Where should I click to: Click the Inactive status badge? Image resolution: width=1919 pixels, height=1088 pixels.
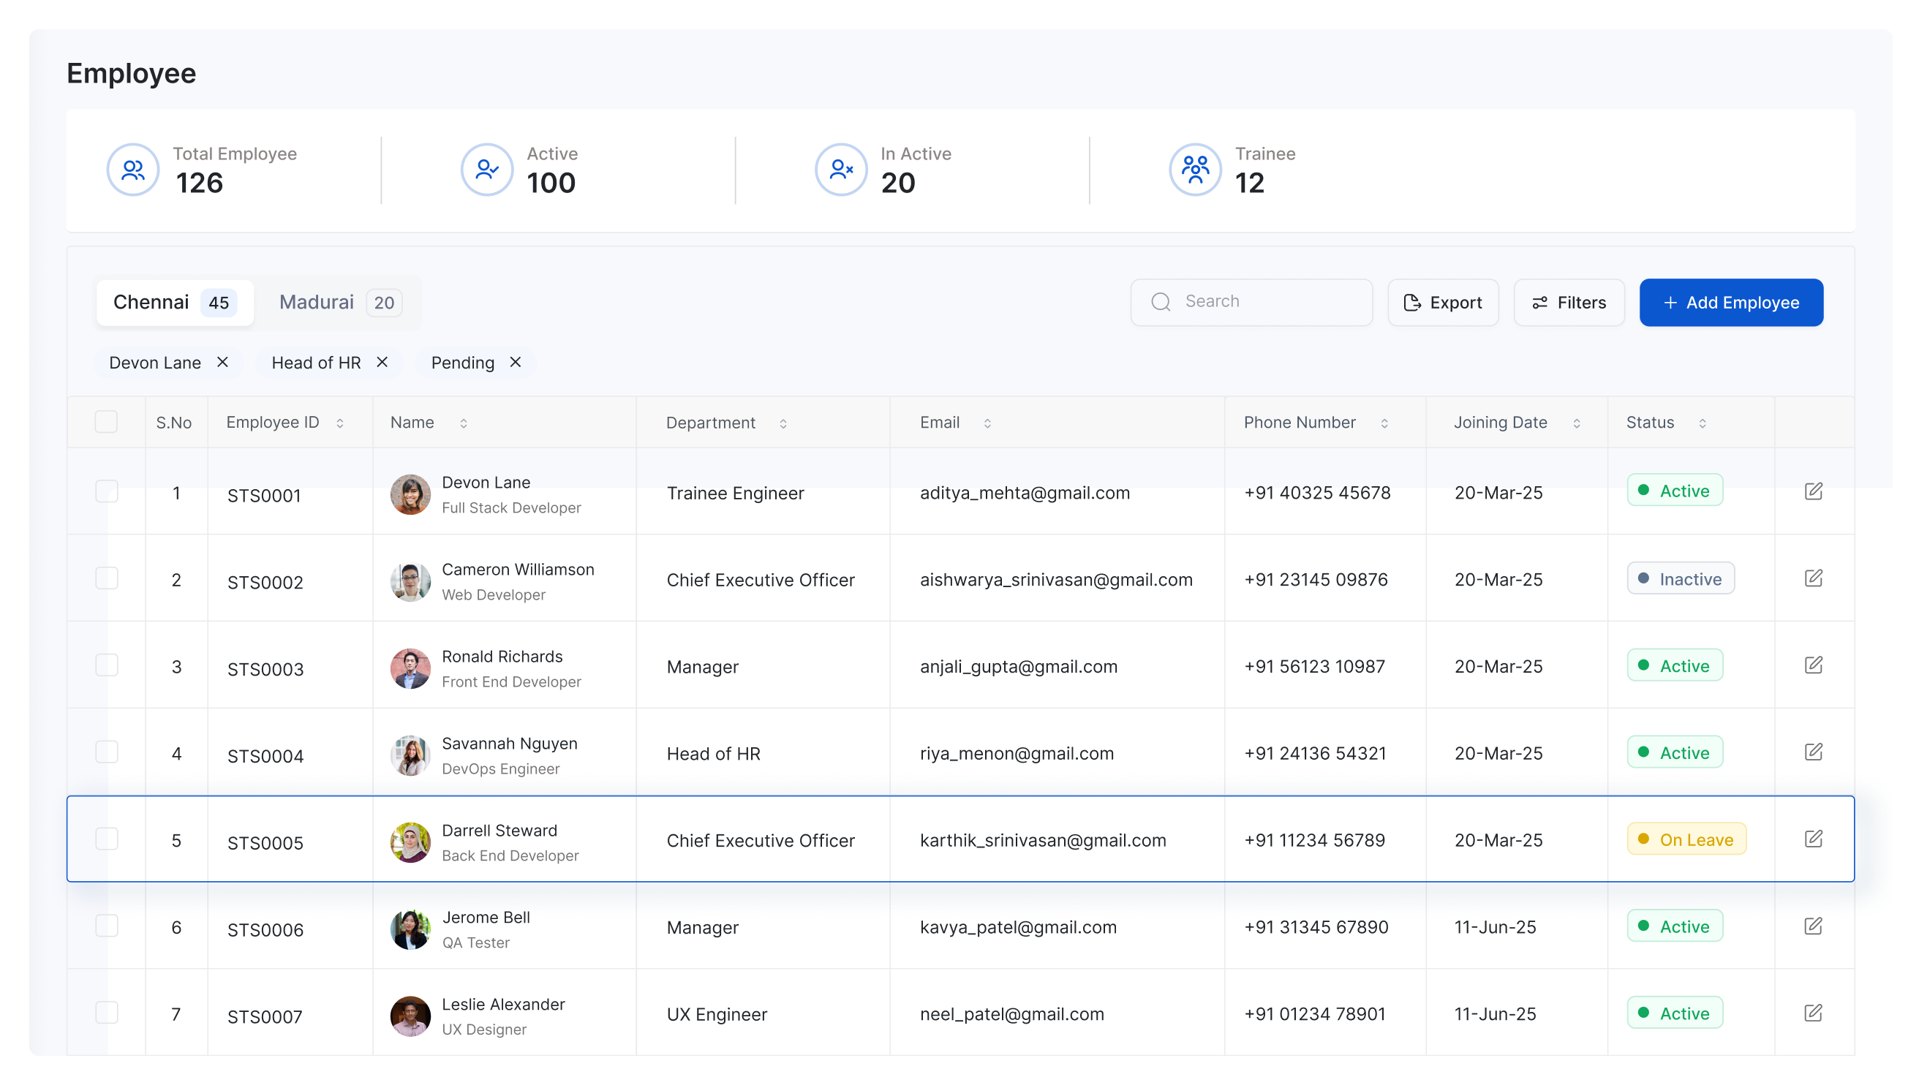point(1681,579)
